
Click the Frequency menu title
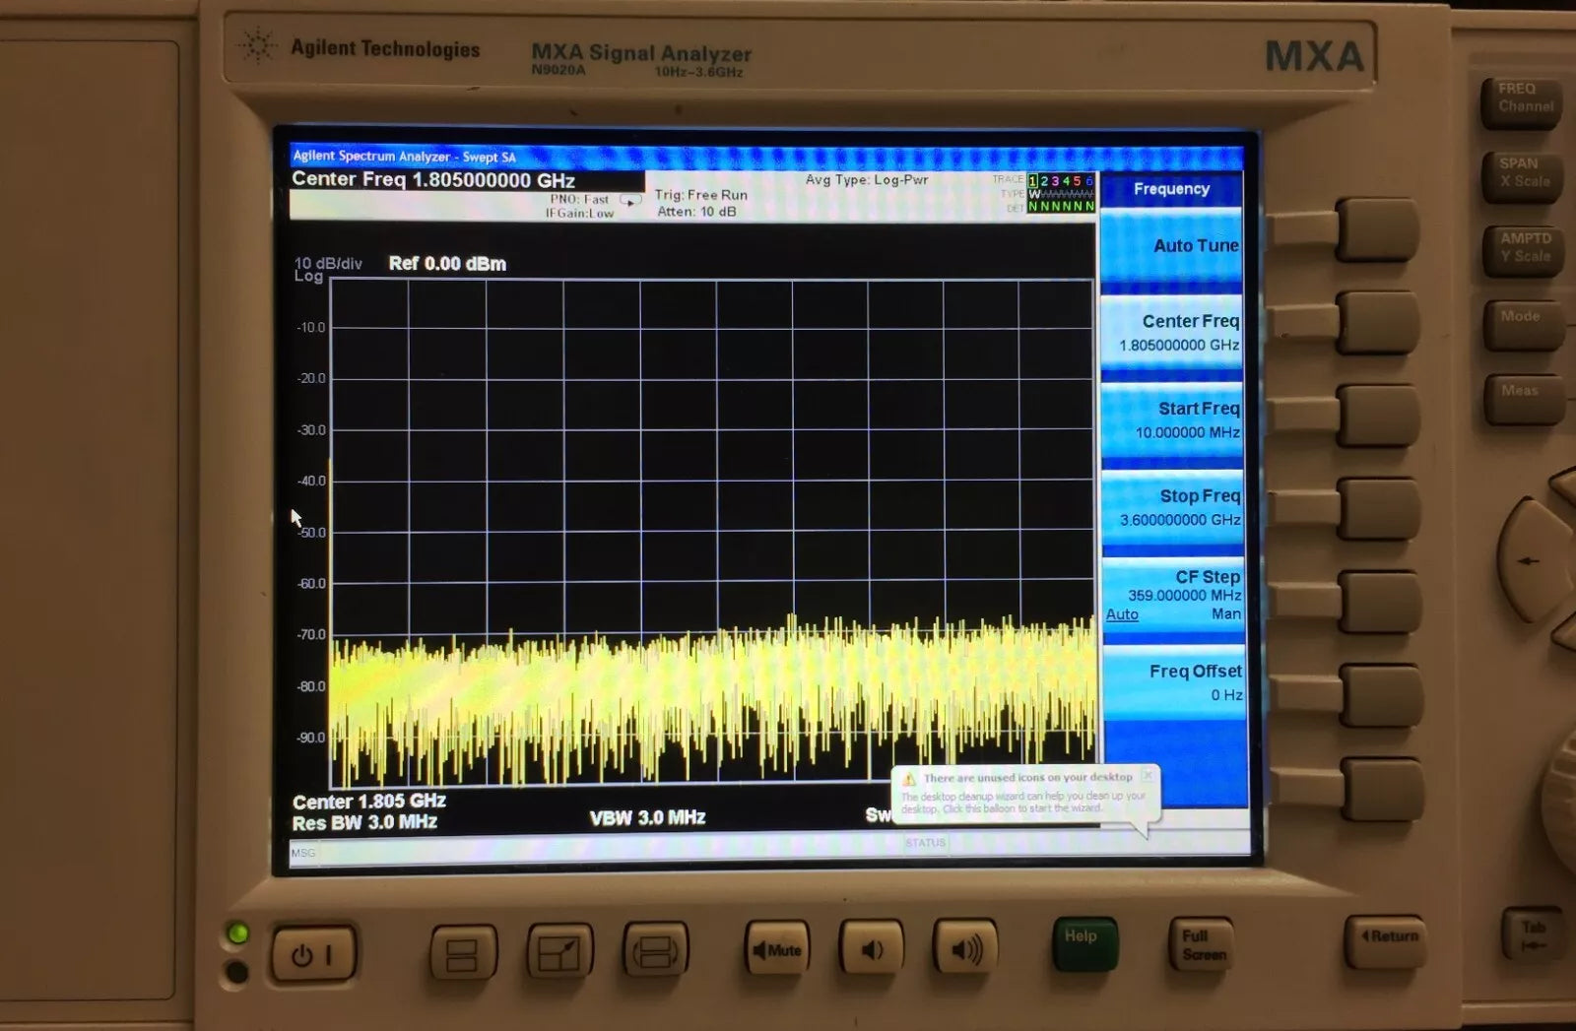coord(1171,189)
